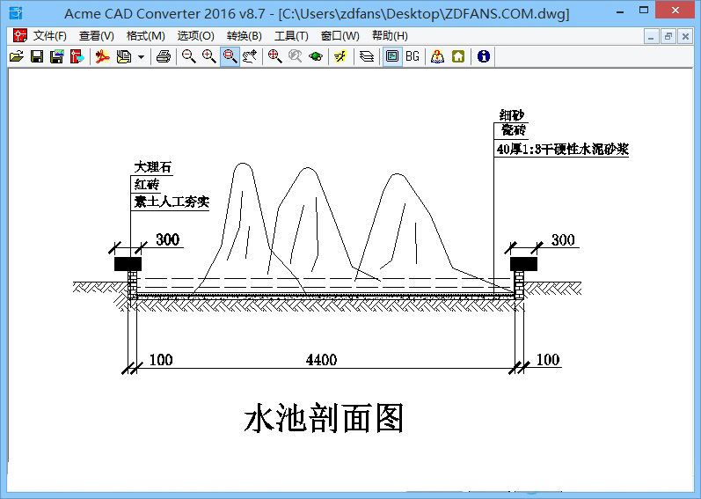Open the 窗口(W) menu
Image resolution: width=701 pixels, height=499 pixels.
(340, 36)
